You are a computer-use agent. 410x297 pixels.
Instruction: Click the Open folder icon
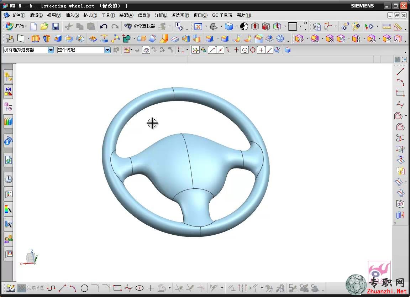44,26
